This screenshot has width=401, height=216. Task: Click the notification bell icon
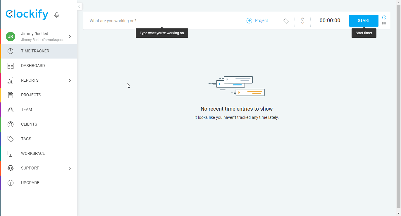[x=57, y=15]
